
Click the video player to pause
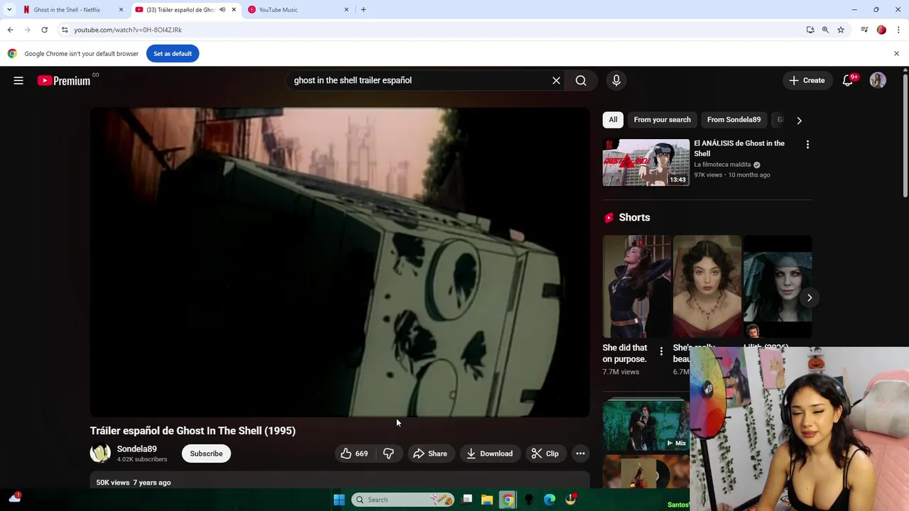339,262
